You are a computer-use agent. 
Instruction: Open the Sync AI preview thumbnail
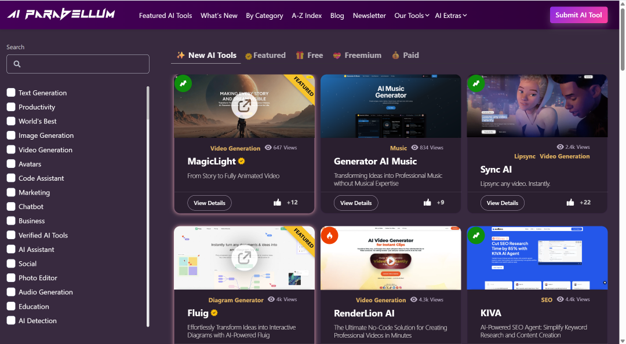[x=537, y=106]
